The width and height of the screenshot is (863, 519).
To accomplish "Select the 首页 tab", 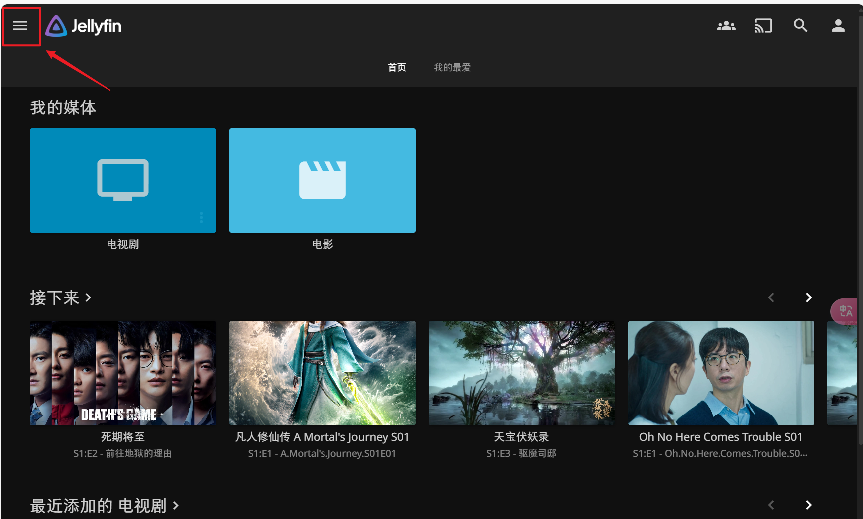I will pyautogui.click(x=397, y=67).
